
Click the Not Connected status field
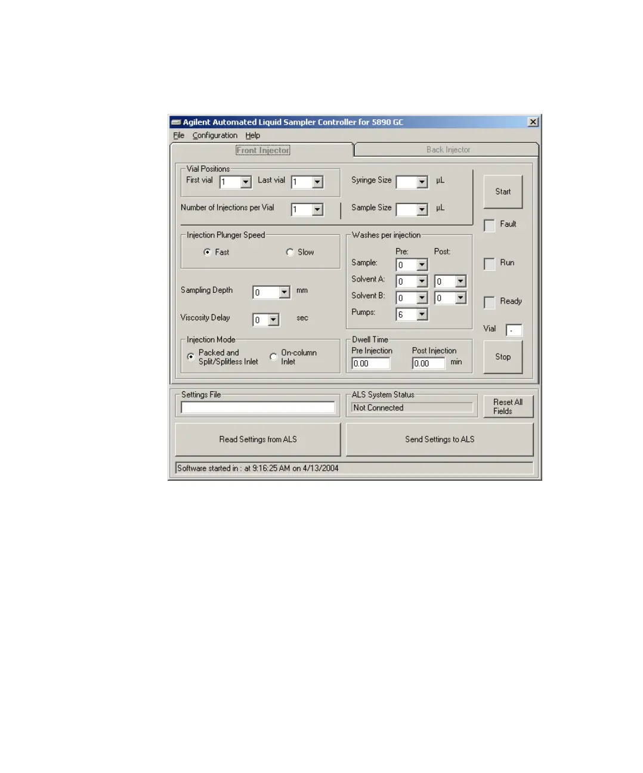coord(412,407)
